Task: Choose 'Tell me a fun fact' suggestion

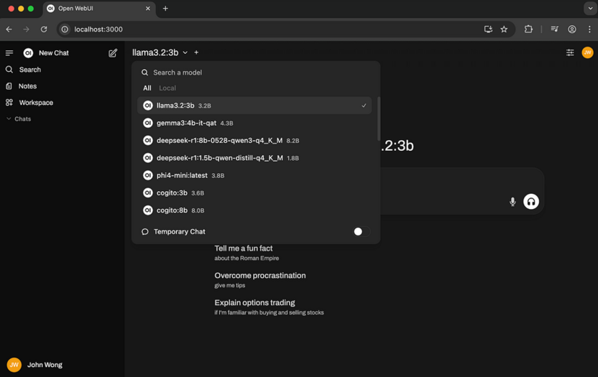Action: click(247, 253)
